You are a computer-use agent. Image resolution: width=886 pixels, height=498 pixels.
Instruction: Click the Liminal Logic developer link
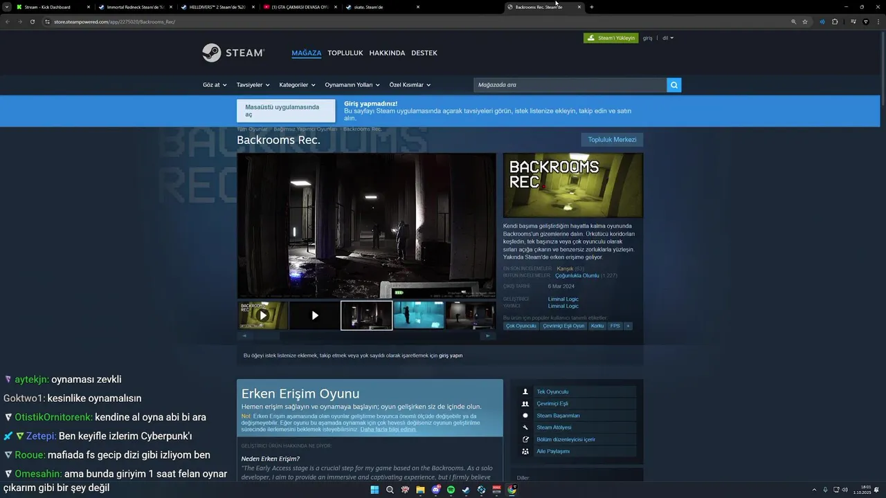(x=563, y=299)
